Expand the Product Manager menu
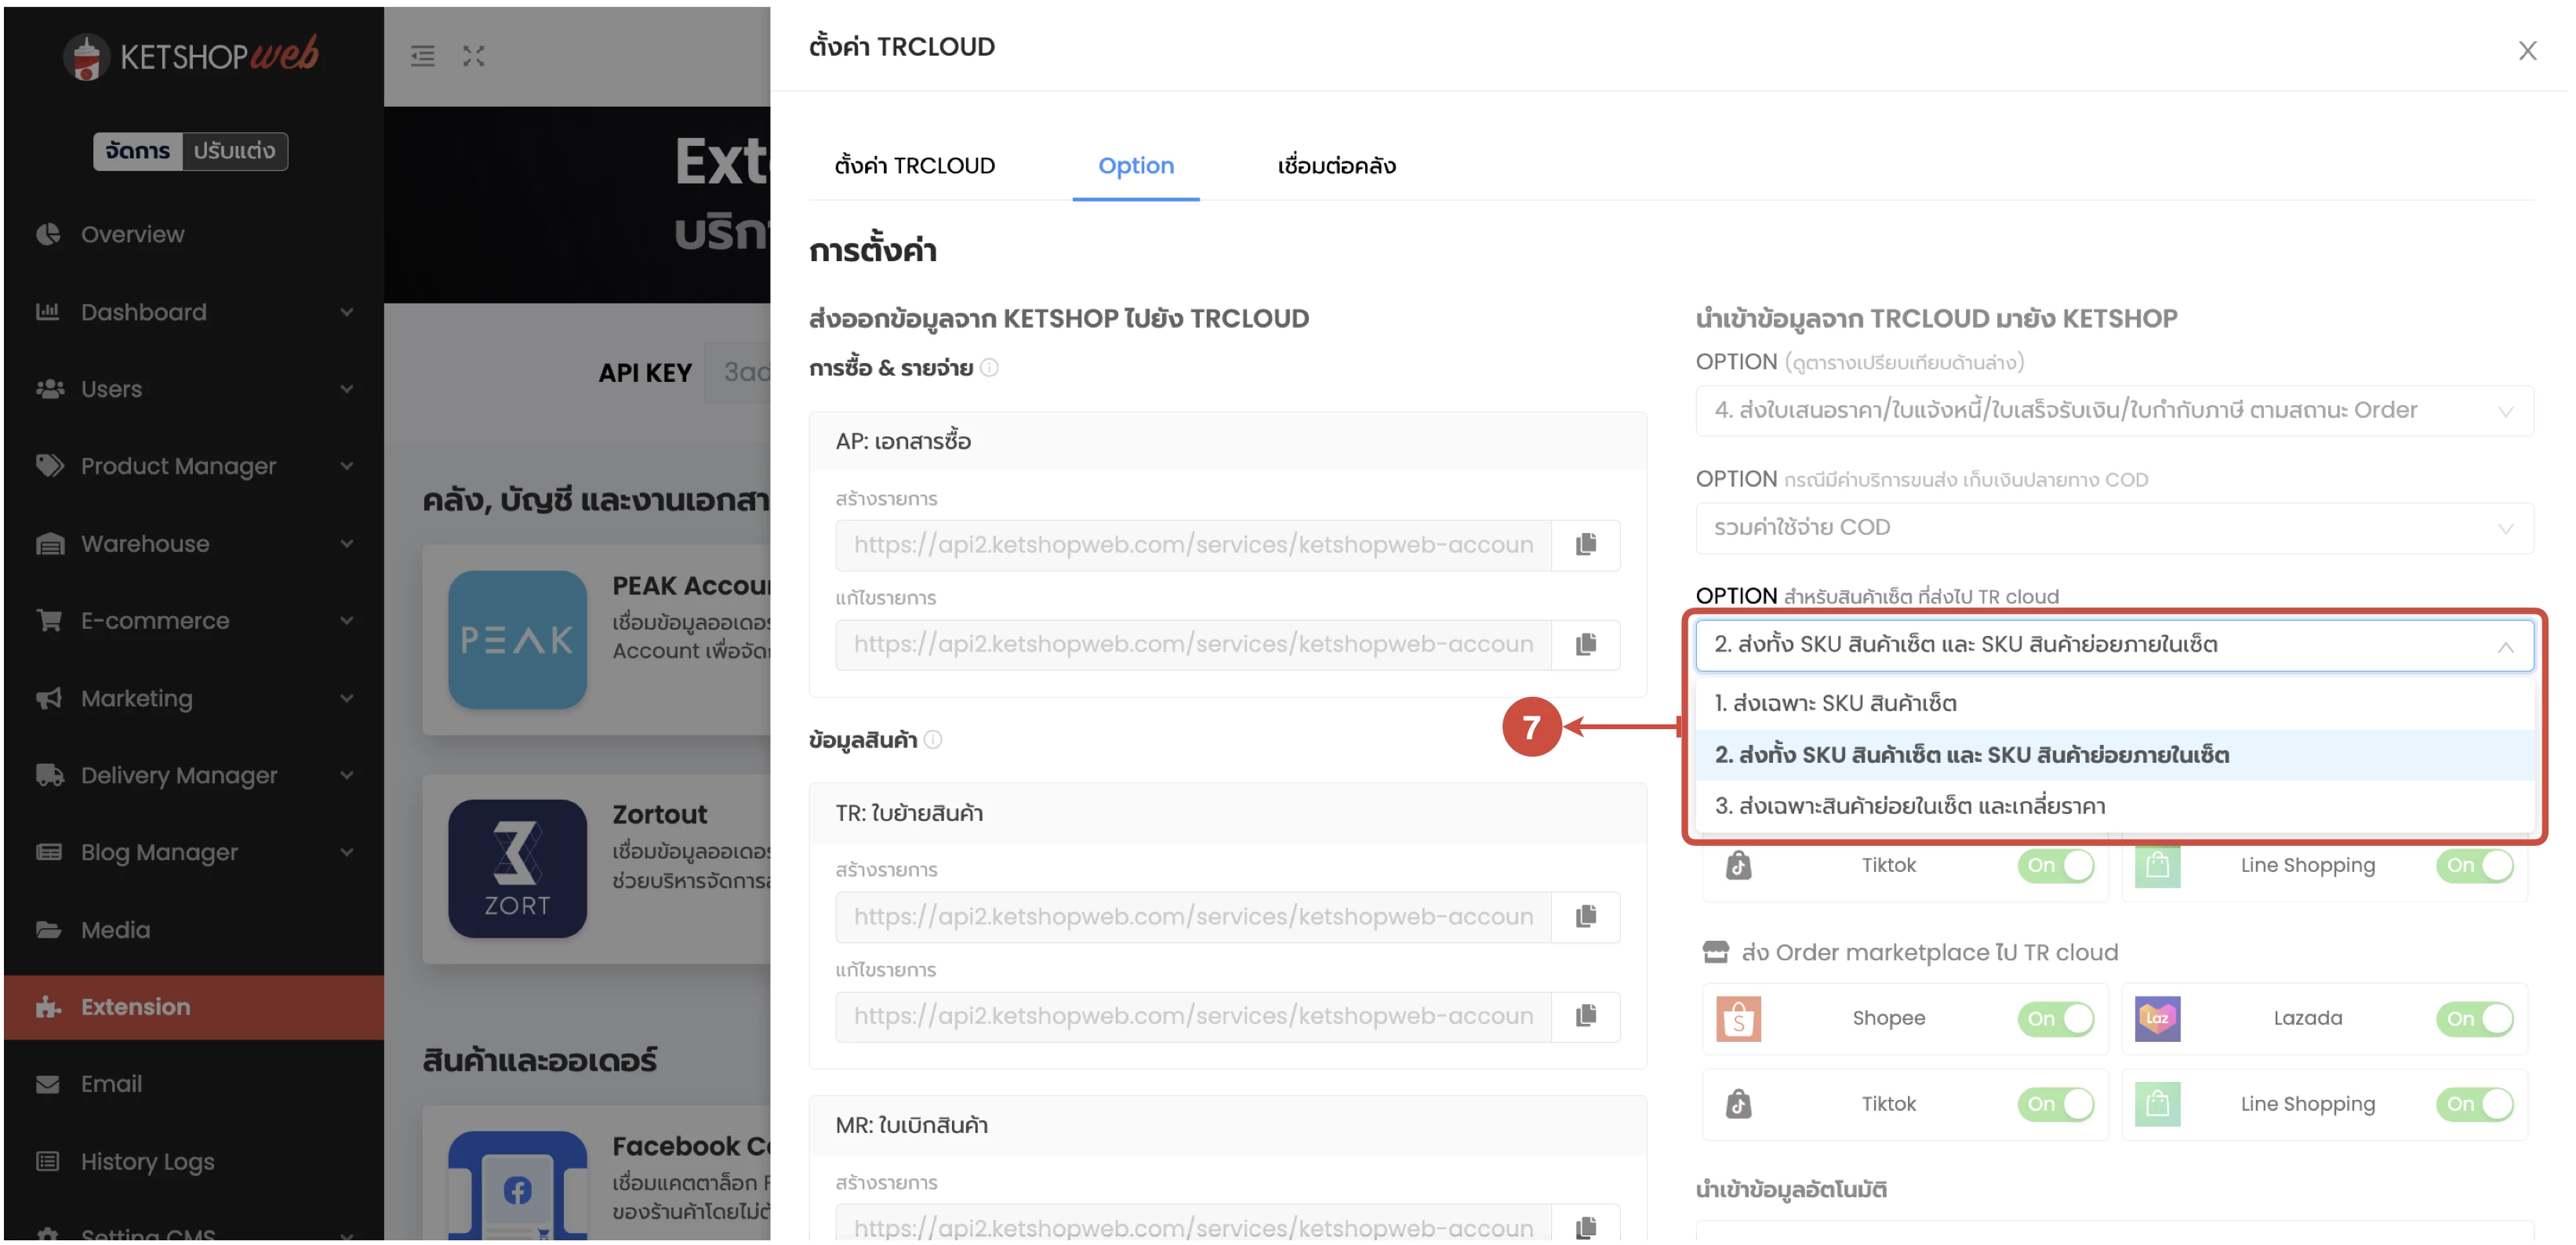 (192, 466)
